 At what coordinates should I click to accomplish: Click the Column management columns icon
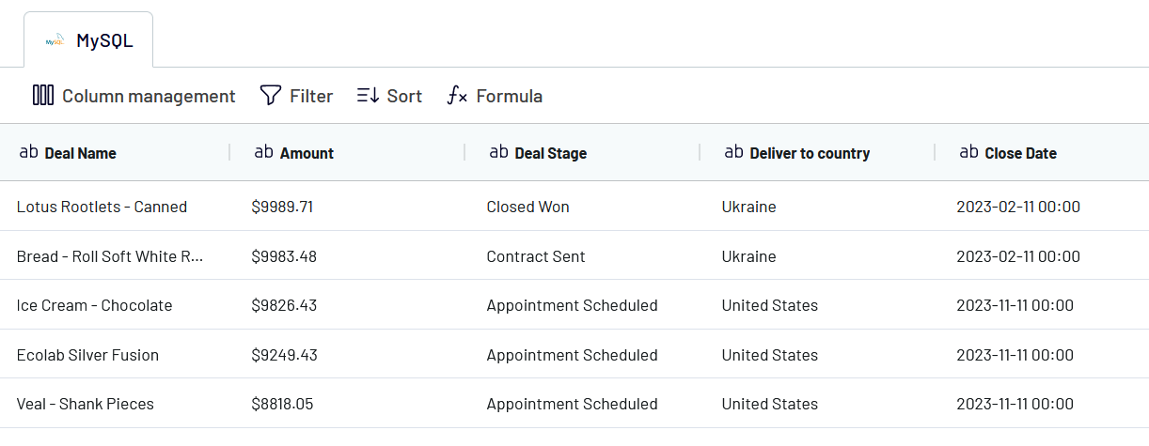pyautogui.click(x=43, y=96)
